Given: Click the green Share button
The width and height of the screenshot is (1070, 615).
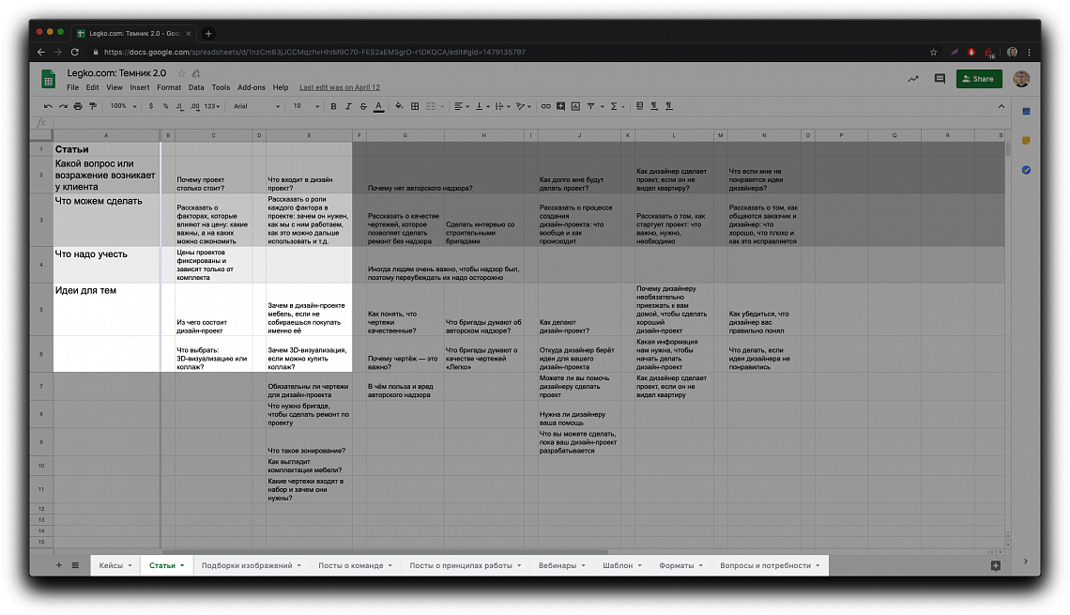Looking at the screenshot, I should 979,79.
